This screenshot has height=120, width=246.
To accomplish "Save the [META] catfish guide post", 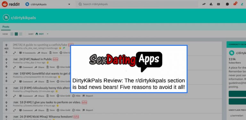I will tap(53, 53).
